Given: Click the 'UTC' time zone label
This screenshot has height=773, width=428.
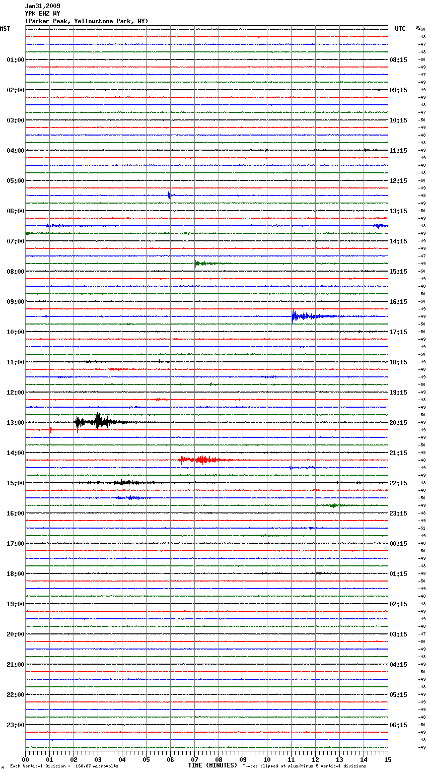Looking at the screenshot, I should tap(400, 29).
